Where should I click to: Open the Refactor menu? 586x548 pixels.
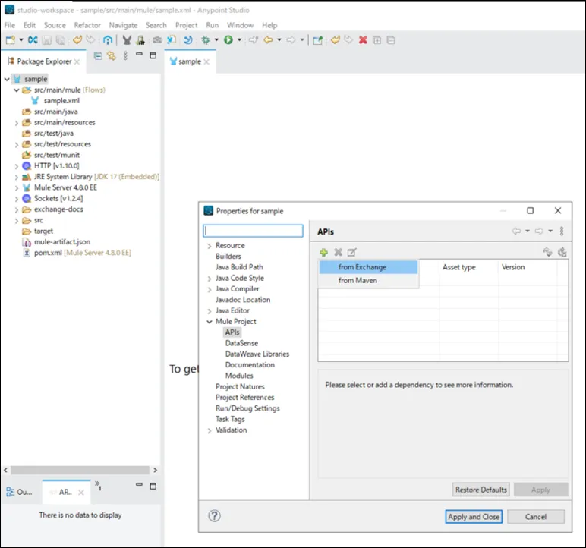coord(87,25)
